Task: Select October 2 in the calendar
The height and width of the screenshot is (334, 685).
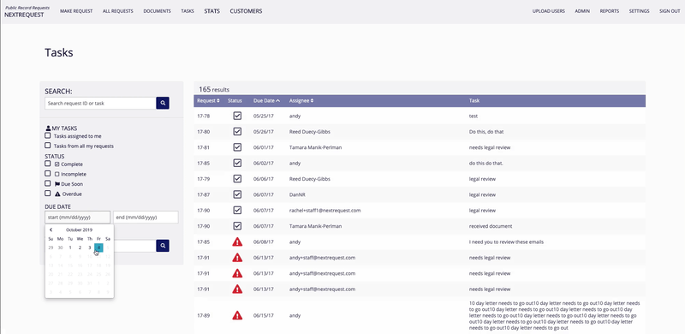Action: click(x=80, y=248)
